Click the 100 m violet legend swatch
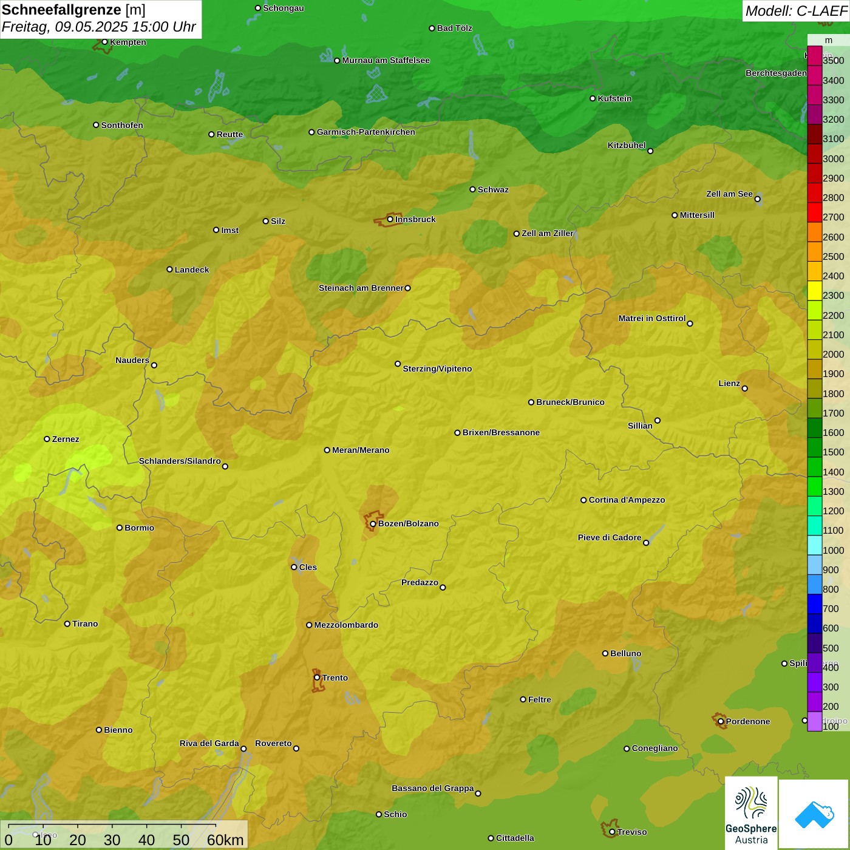Image resolution: width=850 pixels, height=850 pixels. [x=814, y=721]
